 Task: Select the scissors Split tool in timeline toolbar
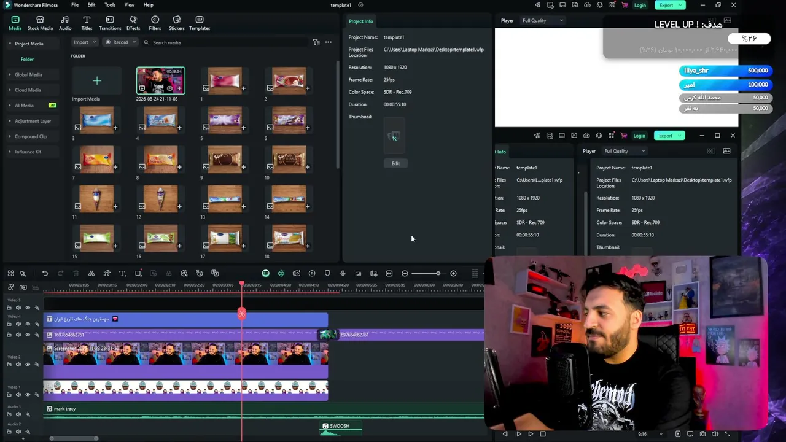pyautogui.click(x=91, y=273)
